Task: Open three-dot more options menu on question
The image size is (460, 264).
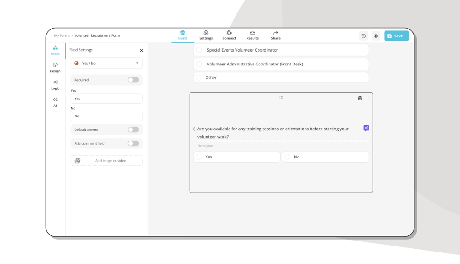Action: coord(368,98)
